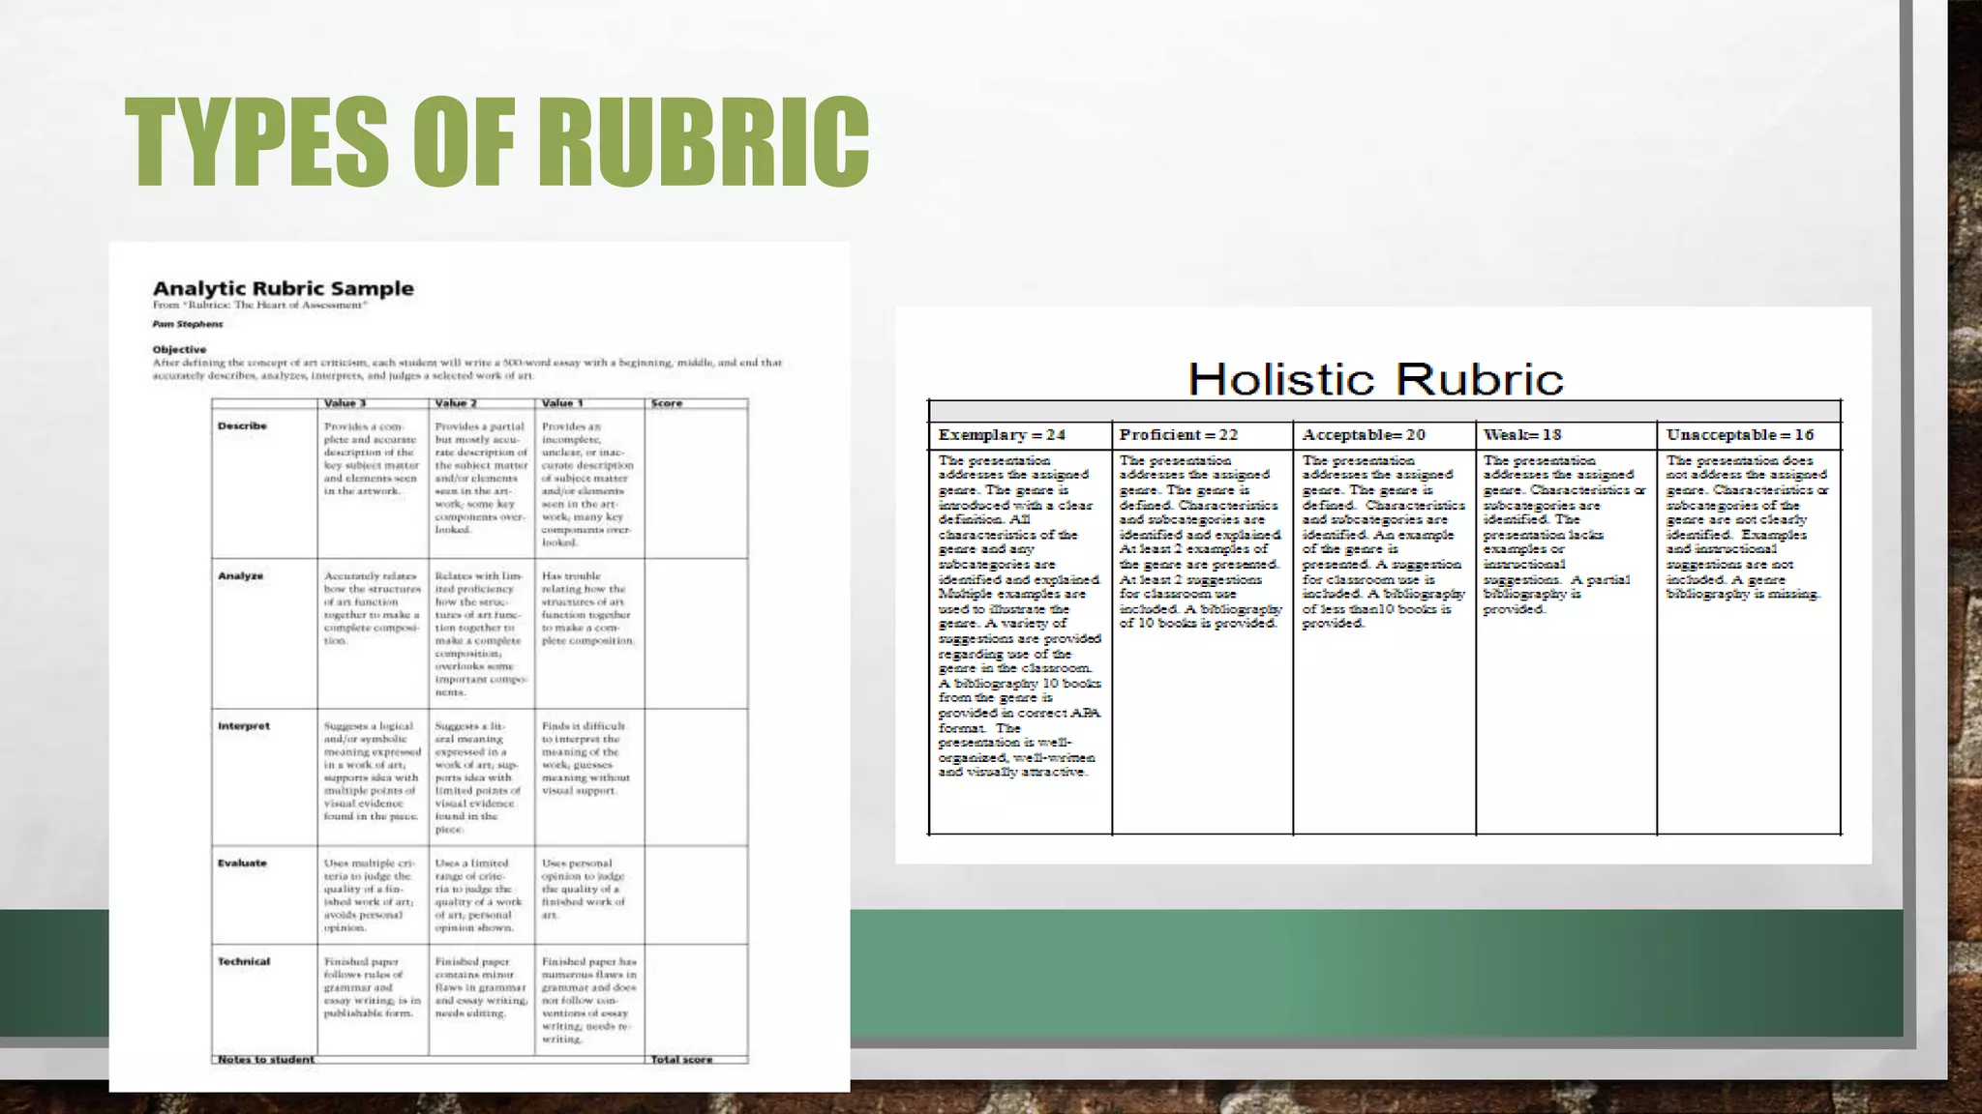This screenshot has height=1114, width=1982.
Task: Click the 'Interpret' row label
Action: point(243,725)
